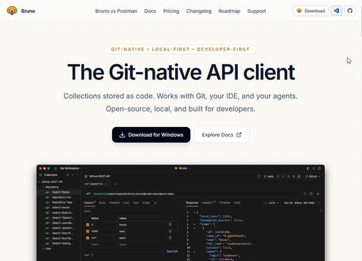Add a new request tab with plus
Image resolution: width=362 pixels, height=261 pixels.
pos(115,184)
